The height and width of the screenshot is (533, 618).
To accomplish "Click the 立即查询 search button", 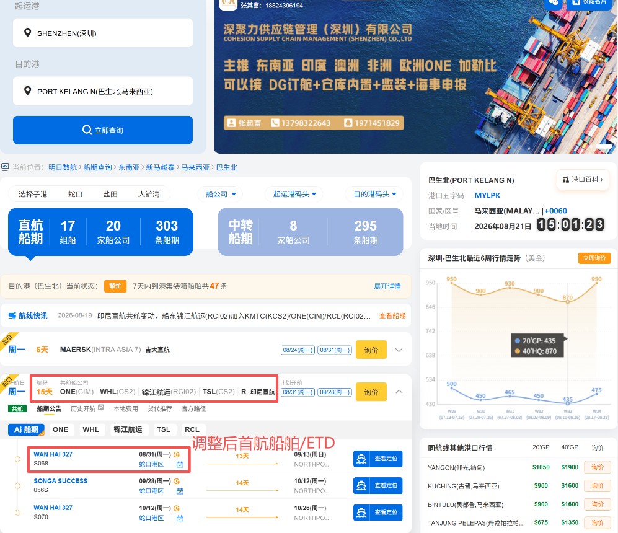I will click(103, 130).
